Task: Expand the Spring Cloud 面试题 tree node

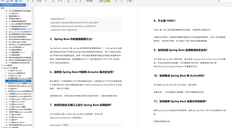Action: pyautogui.click(x=2, y=127)
